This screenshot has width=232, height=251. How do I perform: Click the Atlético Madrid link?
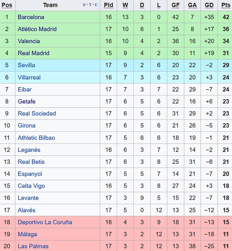[37, 29]
